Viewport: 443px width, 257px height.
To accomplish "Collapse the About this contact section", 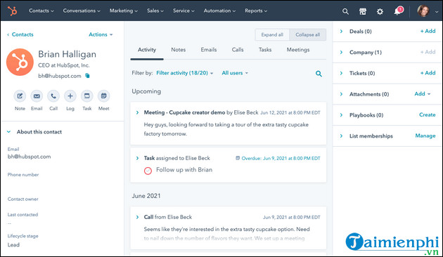I will coord(8,132).
